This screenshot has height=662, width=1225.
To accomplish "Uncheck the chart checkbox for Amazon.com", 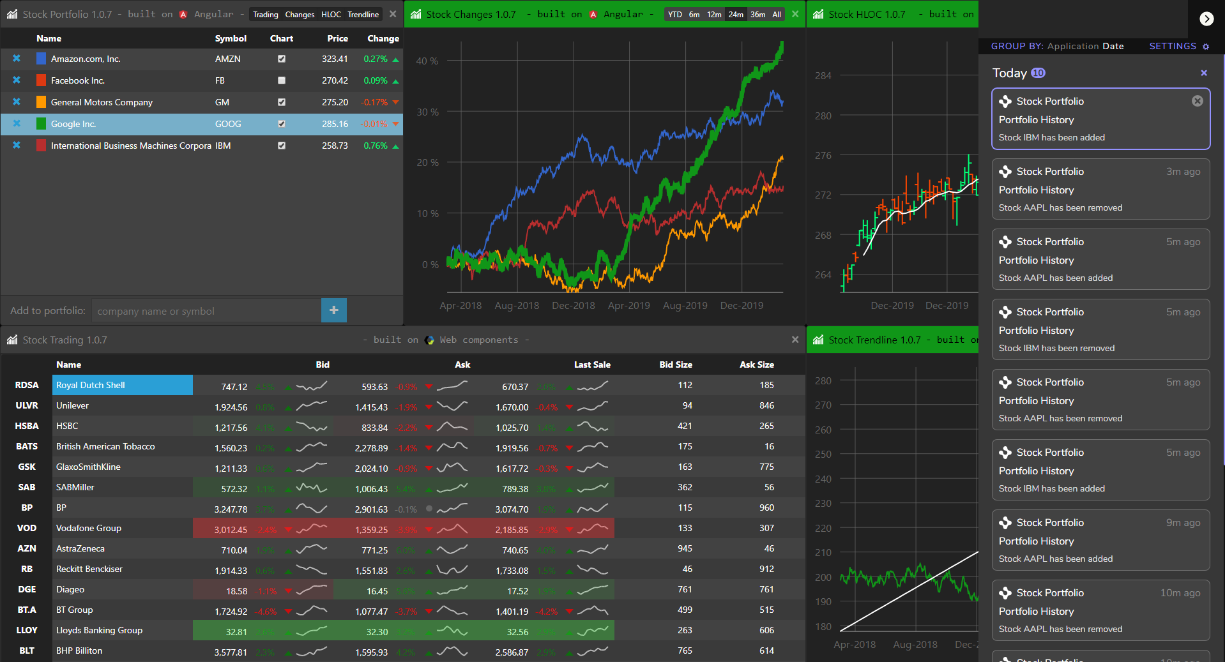I will (281, 59).
